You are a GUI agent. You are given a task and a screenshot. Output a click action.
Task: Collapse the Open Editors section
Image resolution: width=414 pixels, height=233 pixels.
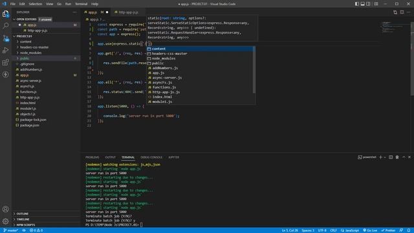[46, 19]
